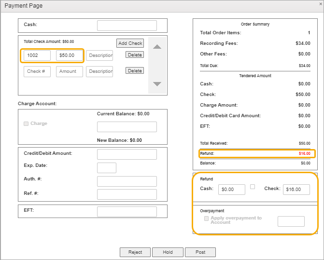324x260 pixels.
Task: Post the payment
Action: [x=200, y=252]
